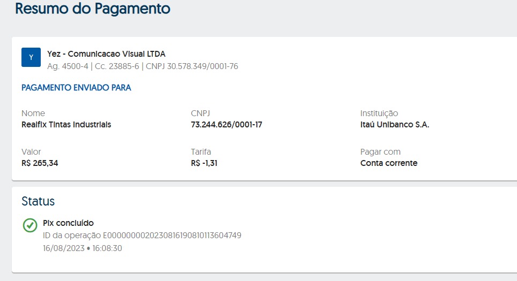Click the Status section heading
Image resolution: width=517 pixels, height=281 pixels.
(x=38, y=201)
